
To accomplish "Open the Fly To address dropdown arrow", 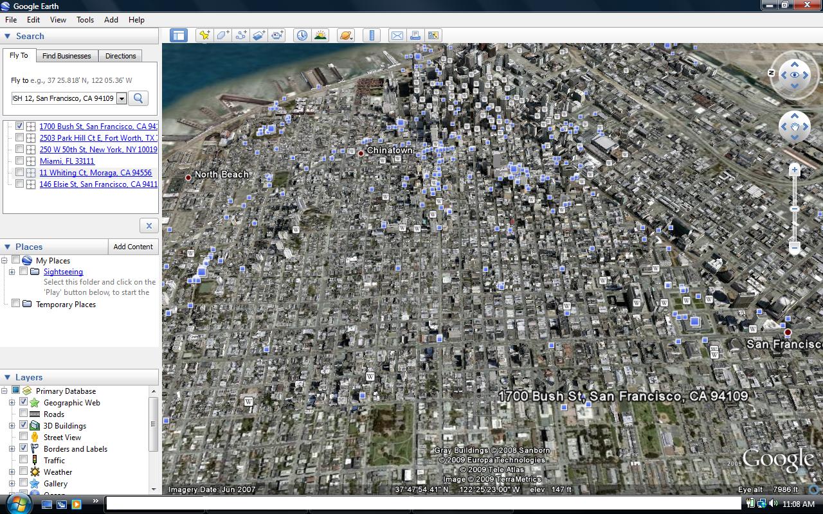I will 122,98.
